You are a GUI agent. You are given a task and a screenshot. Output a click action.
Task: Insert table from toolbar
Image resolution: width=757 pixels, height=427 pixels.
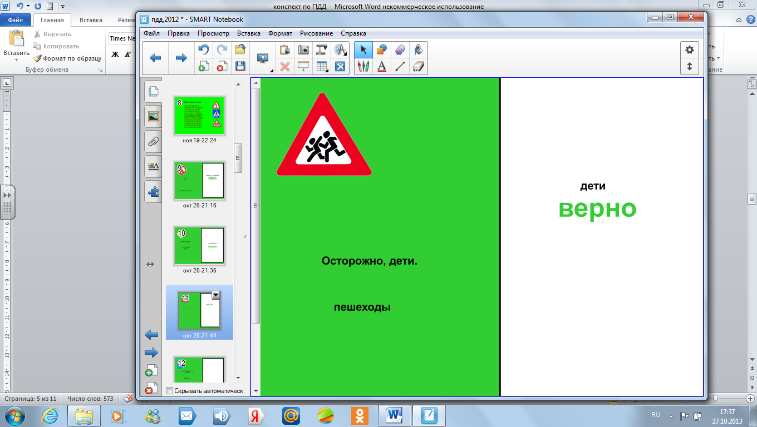[x=322, y=66]
